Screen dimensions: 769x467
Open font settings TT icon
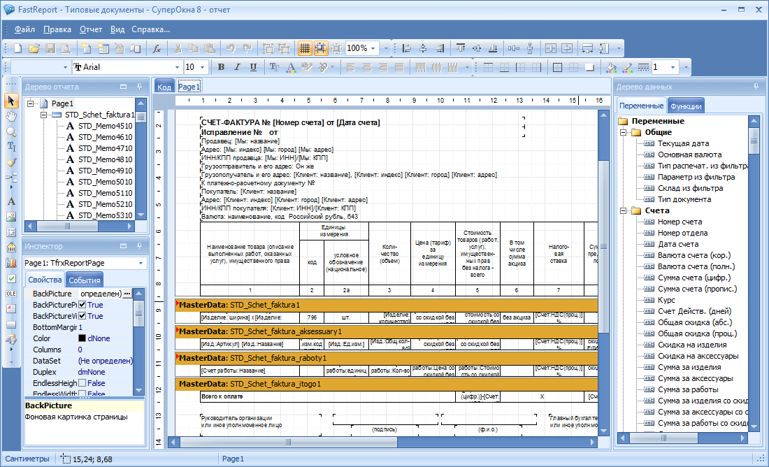[x=274, y=67]
